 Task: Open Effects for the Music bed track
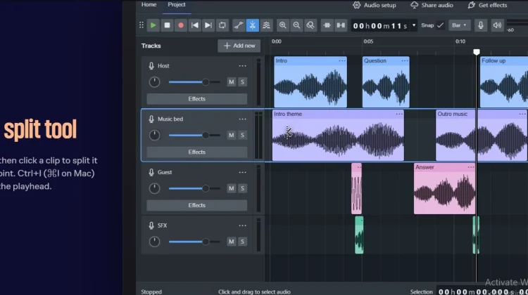[x=197, y=152]
